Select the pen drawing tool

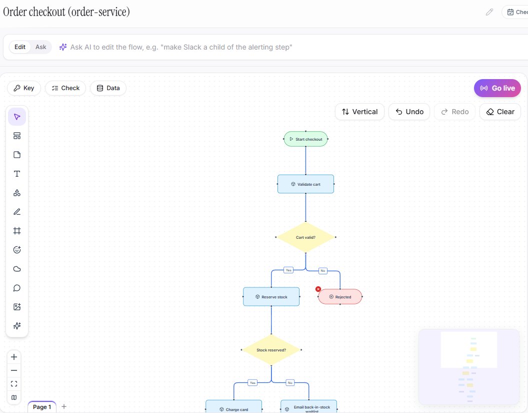point(17,212)
